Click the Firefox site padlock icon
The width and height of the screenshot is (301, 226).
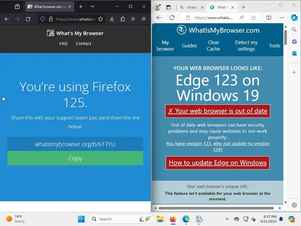51,19
